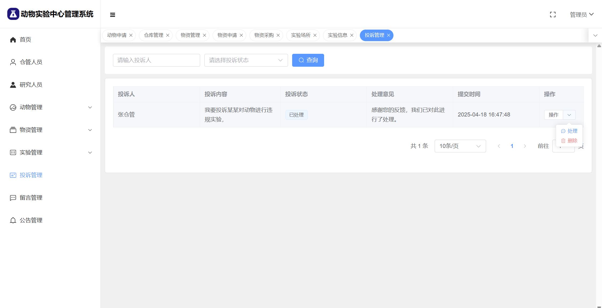Screen dimensions: 602x308
Task: Close the 实验信息 tab
Action: pos(352,35)
